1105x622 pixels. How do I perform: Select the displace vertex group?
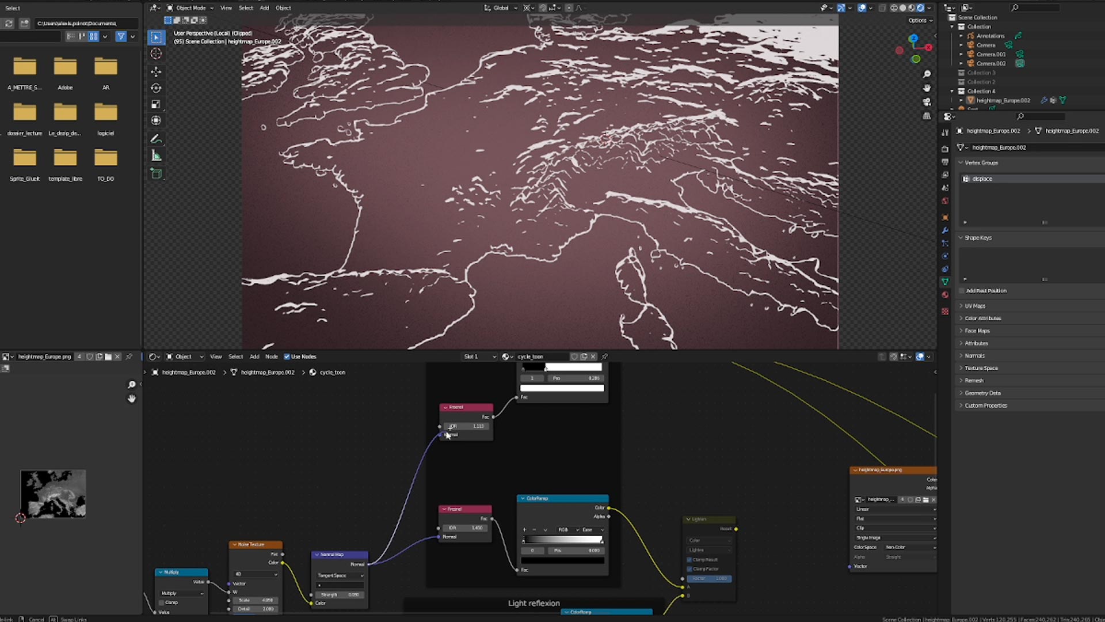pos(1032,179)
